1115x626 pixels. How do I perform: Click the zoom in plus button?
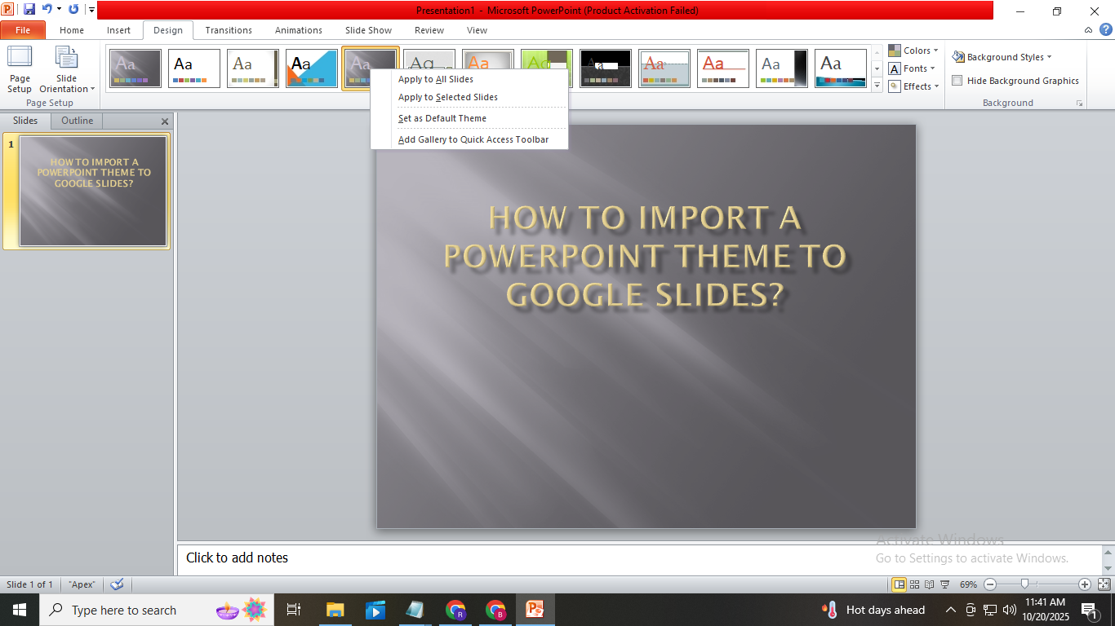(1084, 584)
